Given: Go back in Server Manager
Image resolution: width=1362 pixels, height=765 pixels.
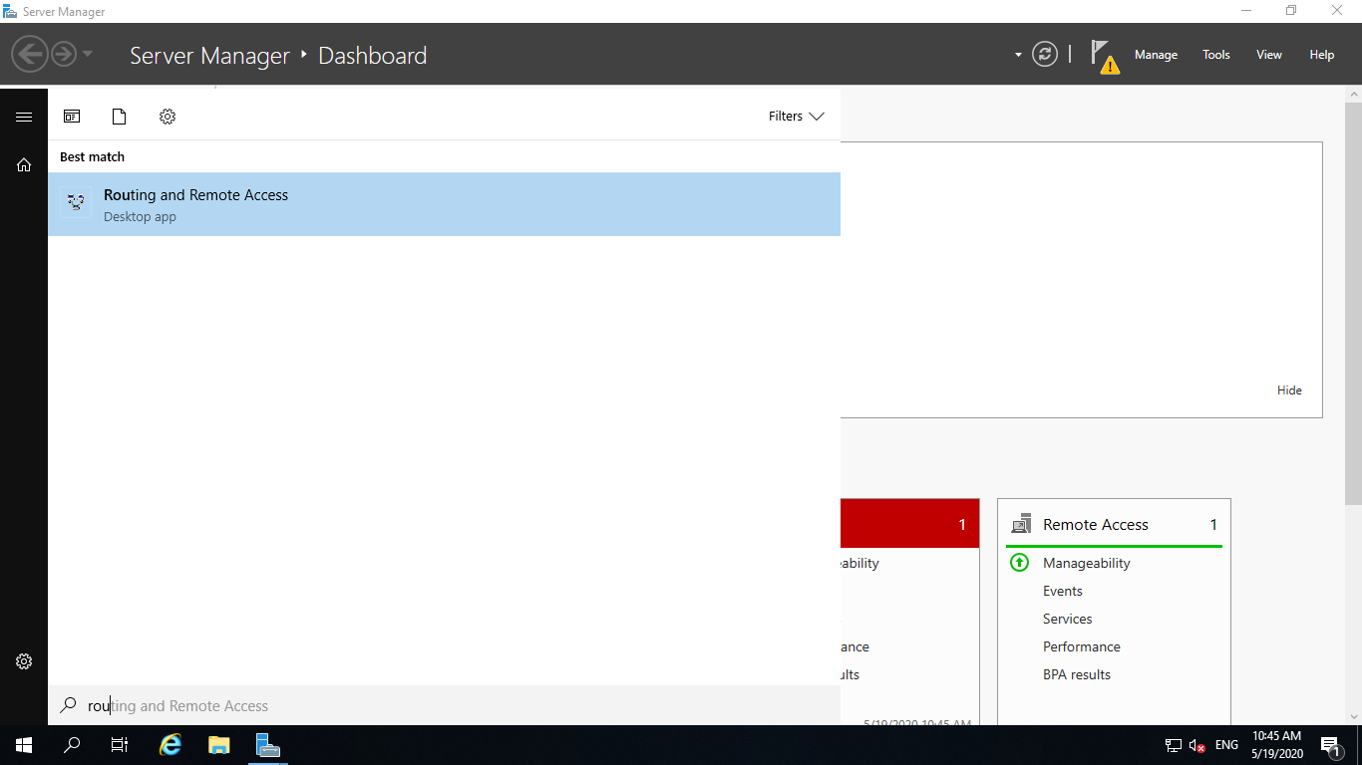Looking at the screenshot, I should point(30,54).
